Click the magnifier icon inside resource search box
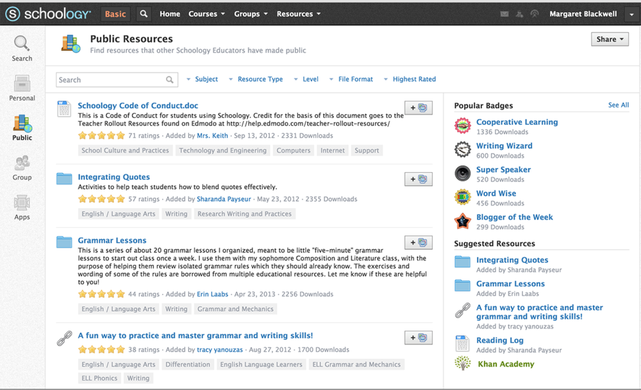 169,79
